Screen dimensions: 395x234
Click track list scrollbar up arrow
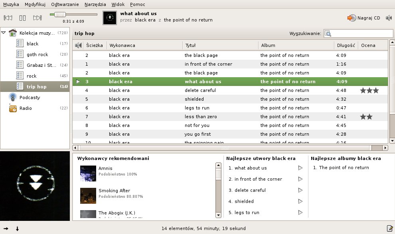pyautogui.click(x=392, y=42)
